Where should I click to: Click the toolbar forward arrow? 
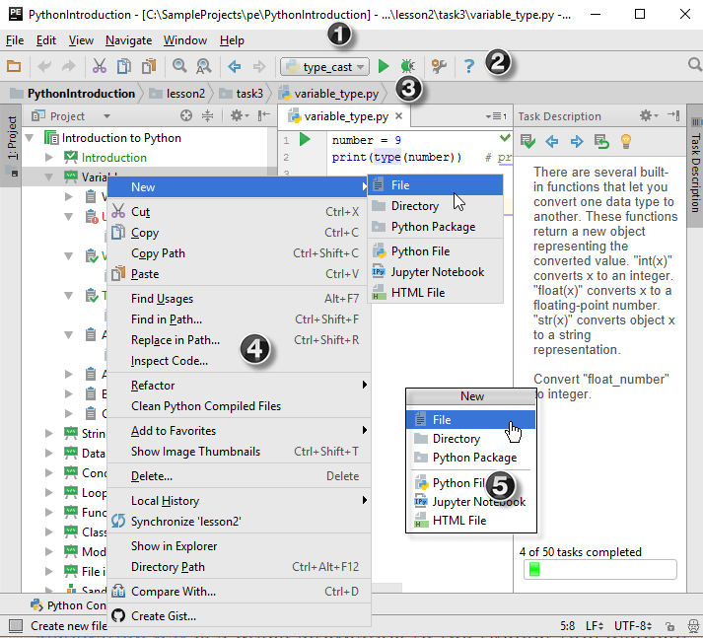[259, 67]
